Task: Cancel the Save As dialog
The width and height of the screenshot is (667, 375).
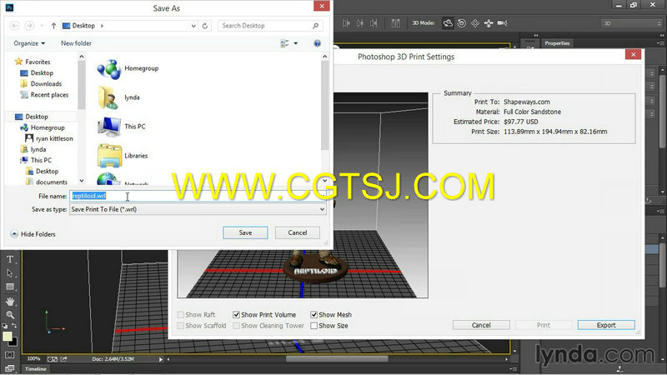Action: point(298,232)
